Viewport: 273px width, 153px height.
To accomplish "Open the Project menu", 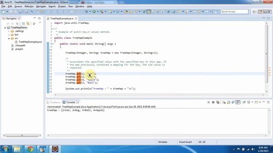I will (x=62, y=6).
